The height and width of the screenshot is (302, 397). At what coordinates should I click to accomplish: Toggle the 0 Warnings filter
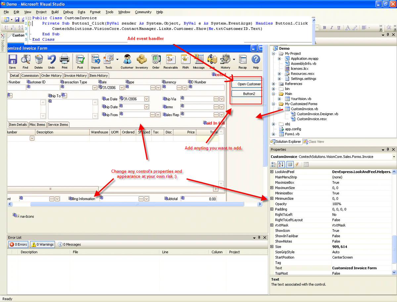click(42, 244)
